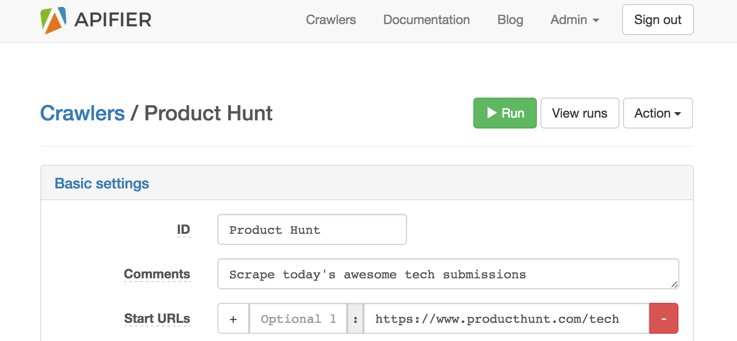Focus the ID input field

pyautogui.click(x=312, y=229)
